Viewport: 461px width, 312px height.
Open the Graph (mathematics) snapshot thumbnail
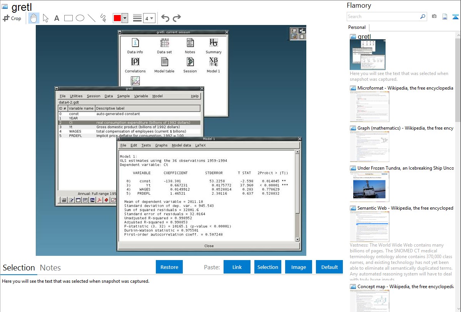click(369, 147)
